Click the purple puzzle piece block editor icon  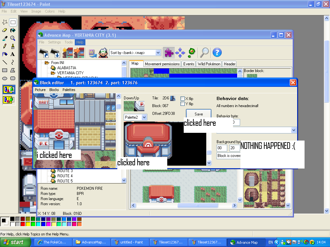pos(169,52)
